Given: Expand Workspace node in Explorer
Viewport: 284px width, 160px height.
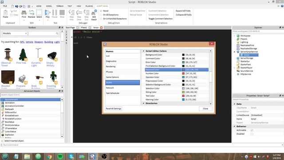Looking at the screenshot, I should (234, 36).
